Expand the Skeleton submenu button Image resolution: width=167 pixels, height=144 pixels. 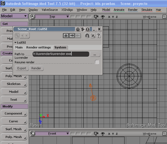[x=14, y=84]
